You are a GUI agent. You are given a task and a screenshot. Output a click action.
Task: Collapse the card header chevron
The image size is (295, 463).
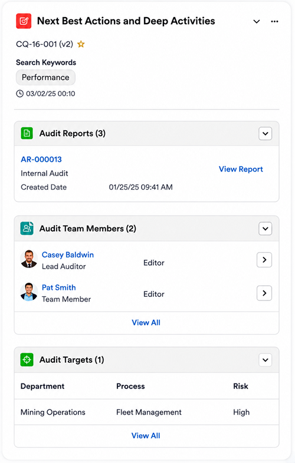tap(257, 22)
